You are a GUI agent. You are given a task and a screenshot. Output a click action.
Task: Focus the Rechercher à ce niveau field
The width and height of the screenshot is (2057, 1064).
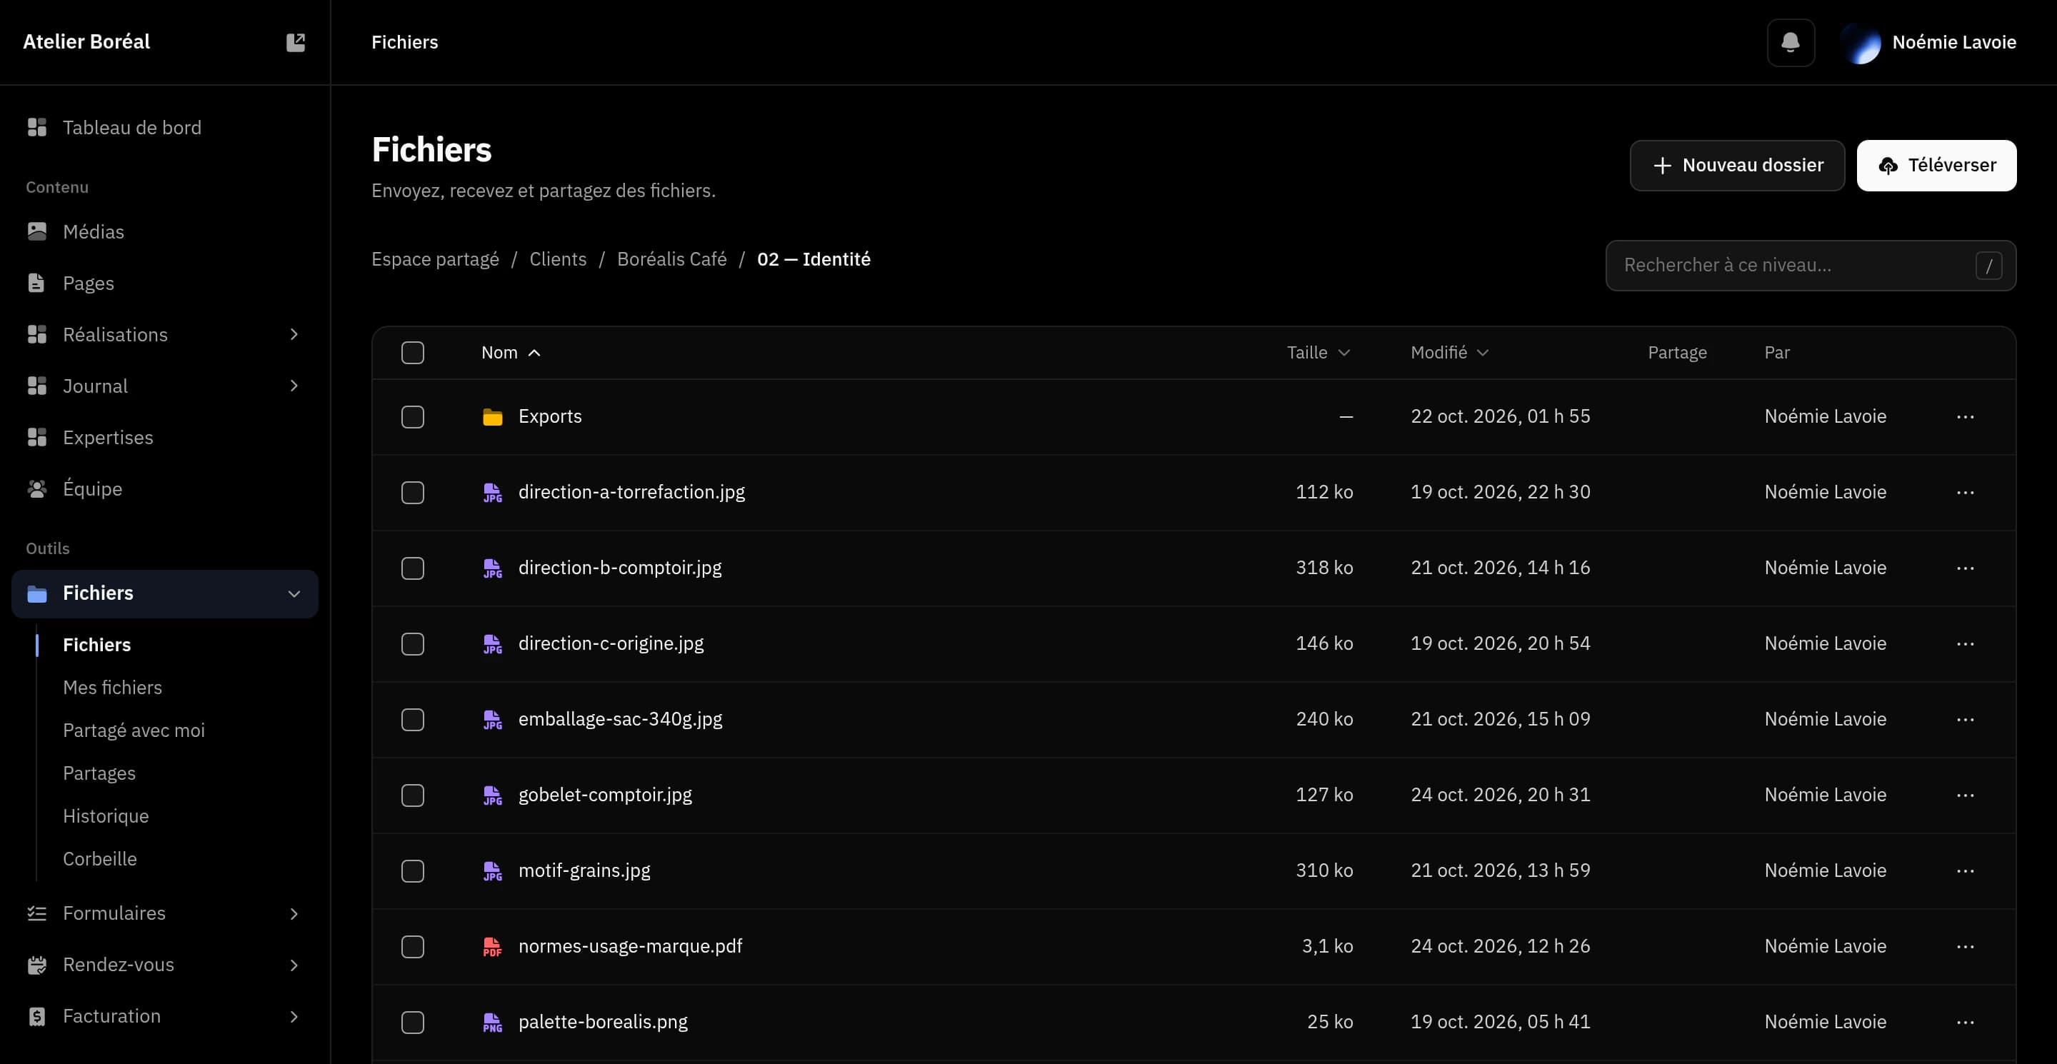pyautogui.click(x=1811, y=266)
